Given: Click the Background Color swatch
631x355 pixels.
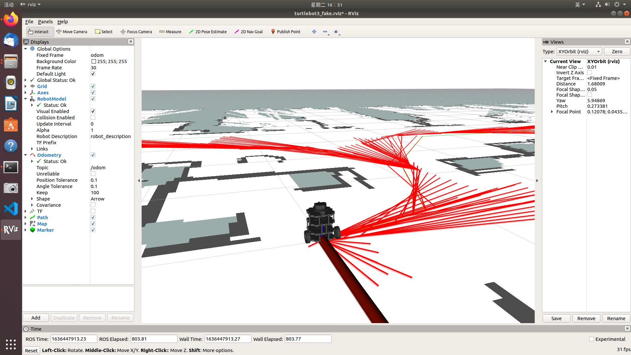Looking at the screenshot, I should coord(94,61).
